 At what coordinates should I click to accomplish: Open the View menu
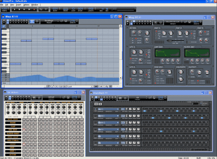pyautogui.click(x=12, y=5)
